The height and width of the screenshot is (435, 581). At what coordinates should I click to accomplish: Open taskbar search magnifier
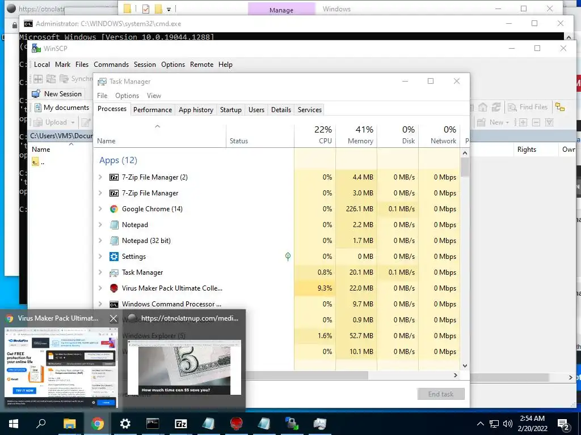tap(41, 424)
